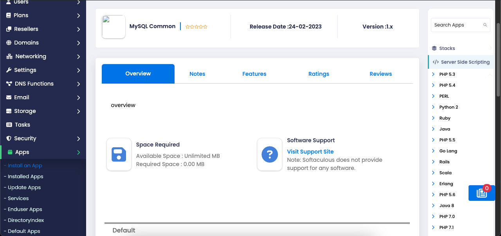Switch to the Reviews tab
The image size is (501, 236).
click(380, 73)
